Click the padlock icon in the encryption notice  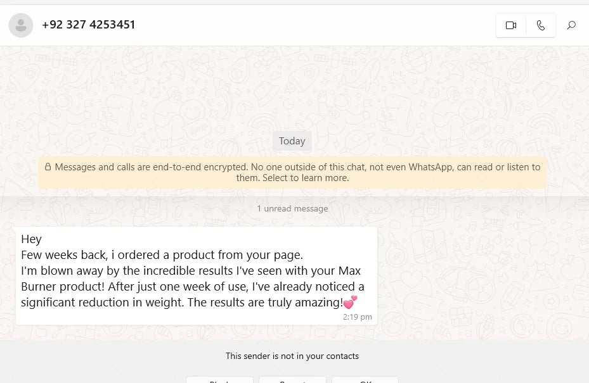(x=48, y=166)
